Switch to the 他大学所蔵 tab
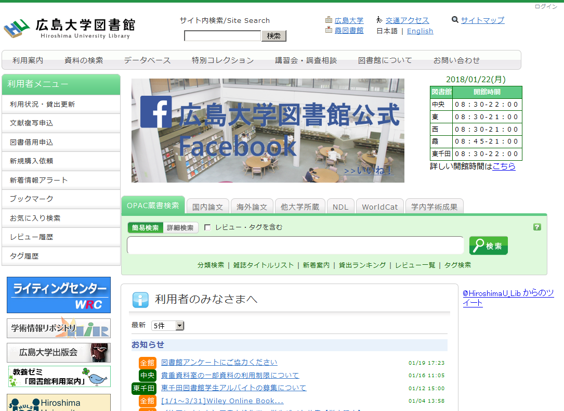The image size is (564, 411). (x=300, y=207)
